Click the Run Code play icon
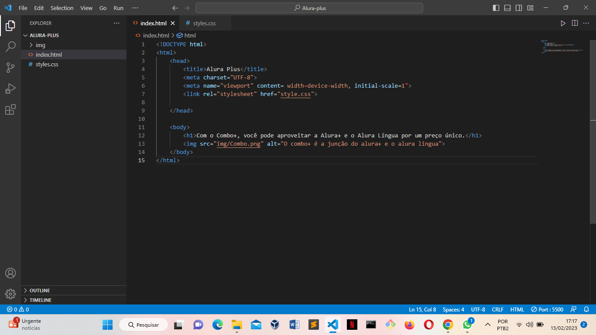596x335 pixels. (563, 23)
